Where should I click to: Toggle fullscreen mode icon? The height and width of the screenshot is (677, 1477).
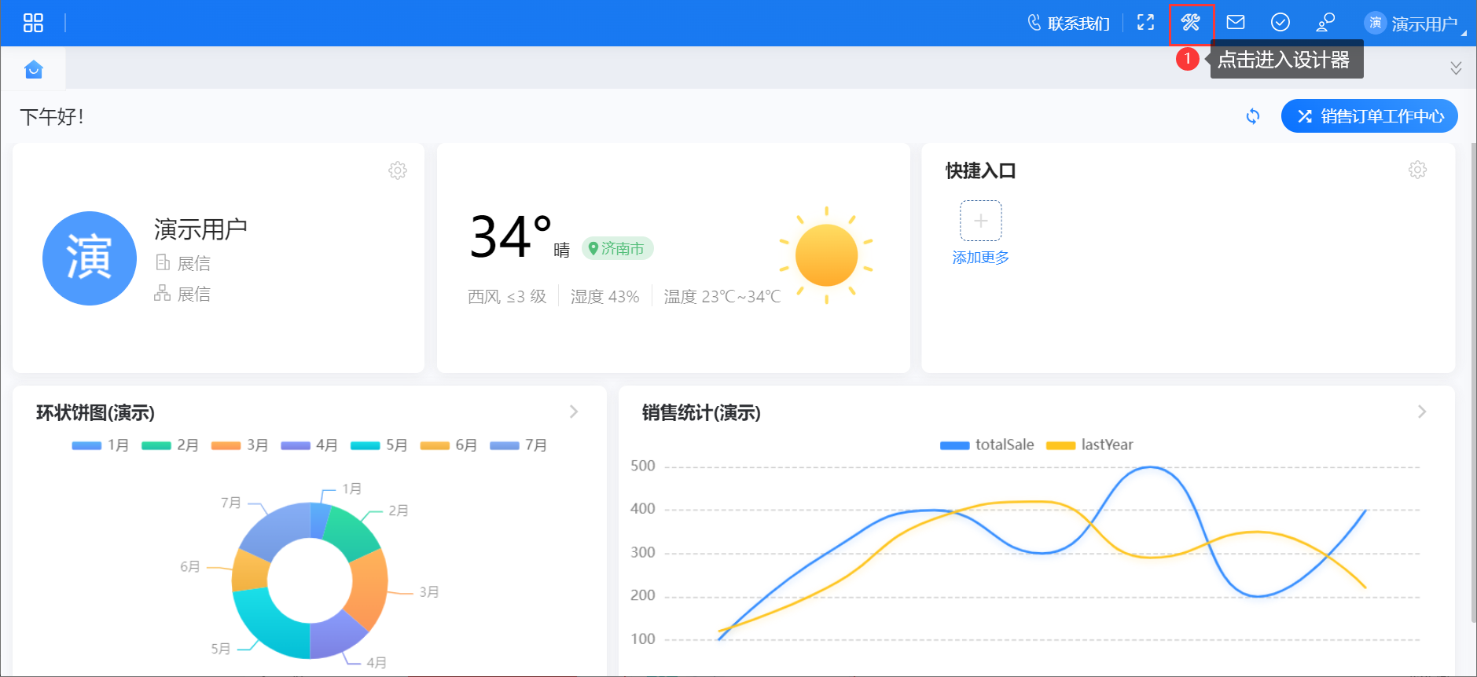[x=1145, y=23]
